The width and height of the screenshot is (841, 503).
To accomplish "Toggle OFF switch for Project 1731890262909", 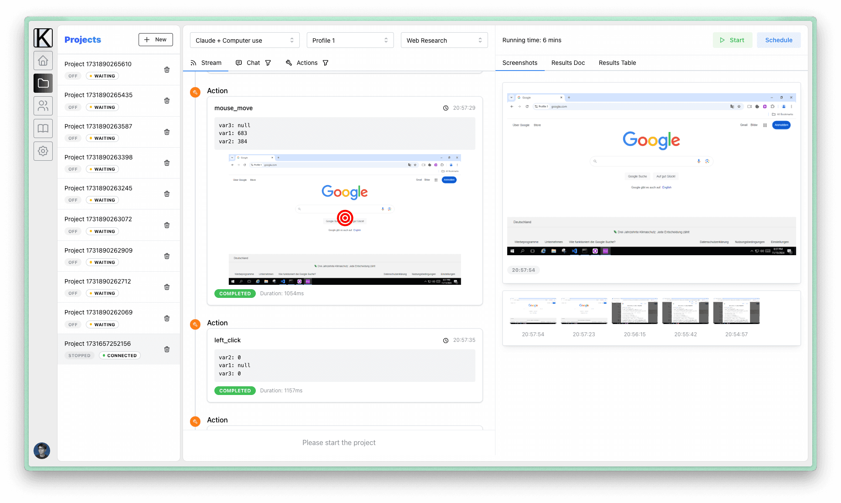I will (73, 262).
